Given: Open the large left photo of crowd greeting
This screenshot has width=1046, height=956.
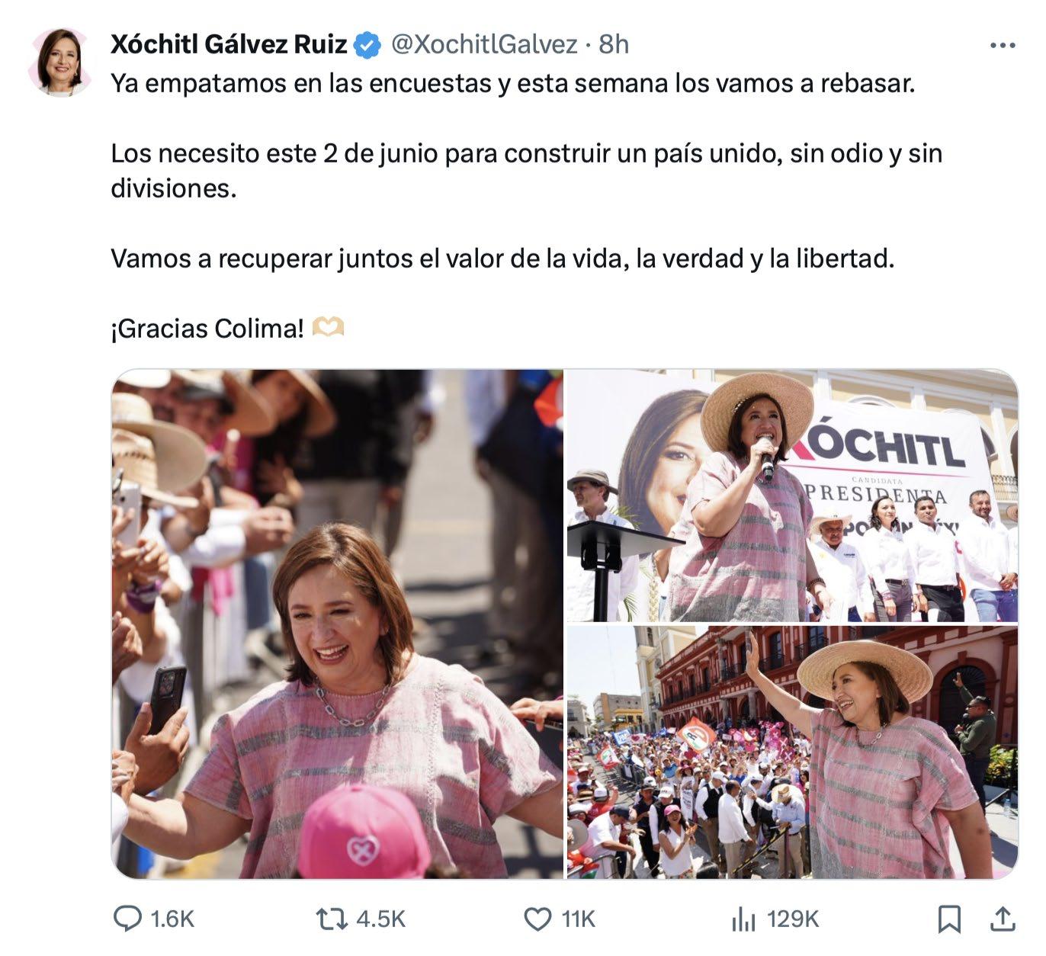Looking at the screenshot, I should 338,624.
